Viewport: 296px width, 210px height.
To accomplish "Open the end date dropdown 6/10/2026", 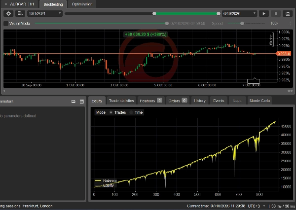I will point(239,14).
